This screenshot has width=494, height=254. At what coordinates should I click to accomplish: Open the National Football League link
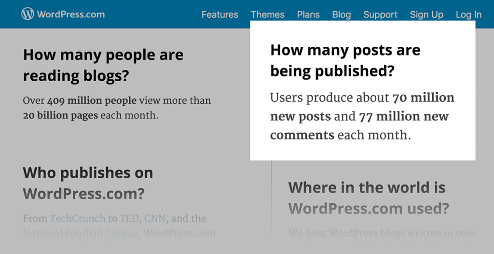pyautogui.click(x=81, y=234)
